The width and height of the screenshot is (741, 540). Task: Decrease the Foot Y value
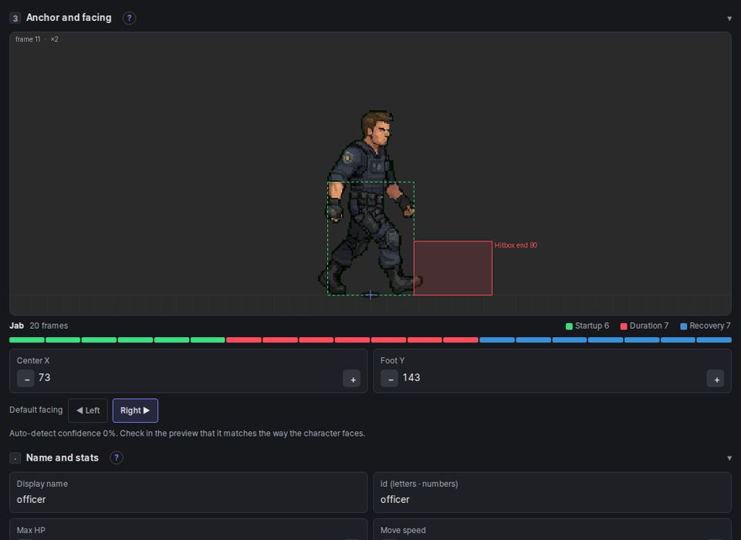389,379
